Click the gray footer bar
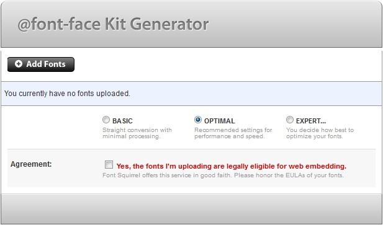The image size is (383, 225). [x=191, y=209]
